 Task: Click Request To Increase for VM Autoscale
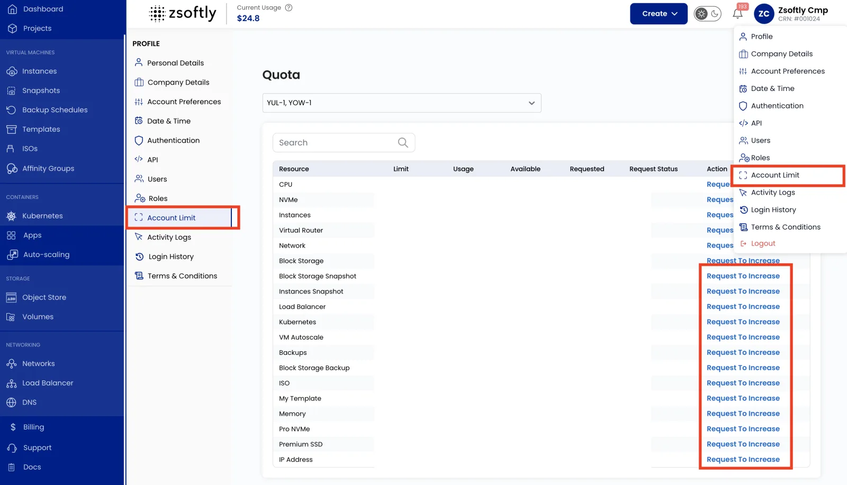[x=743, y=337]
